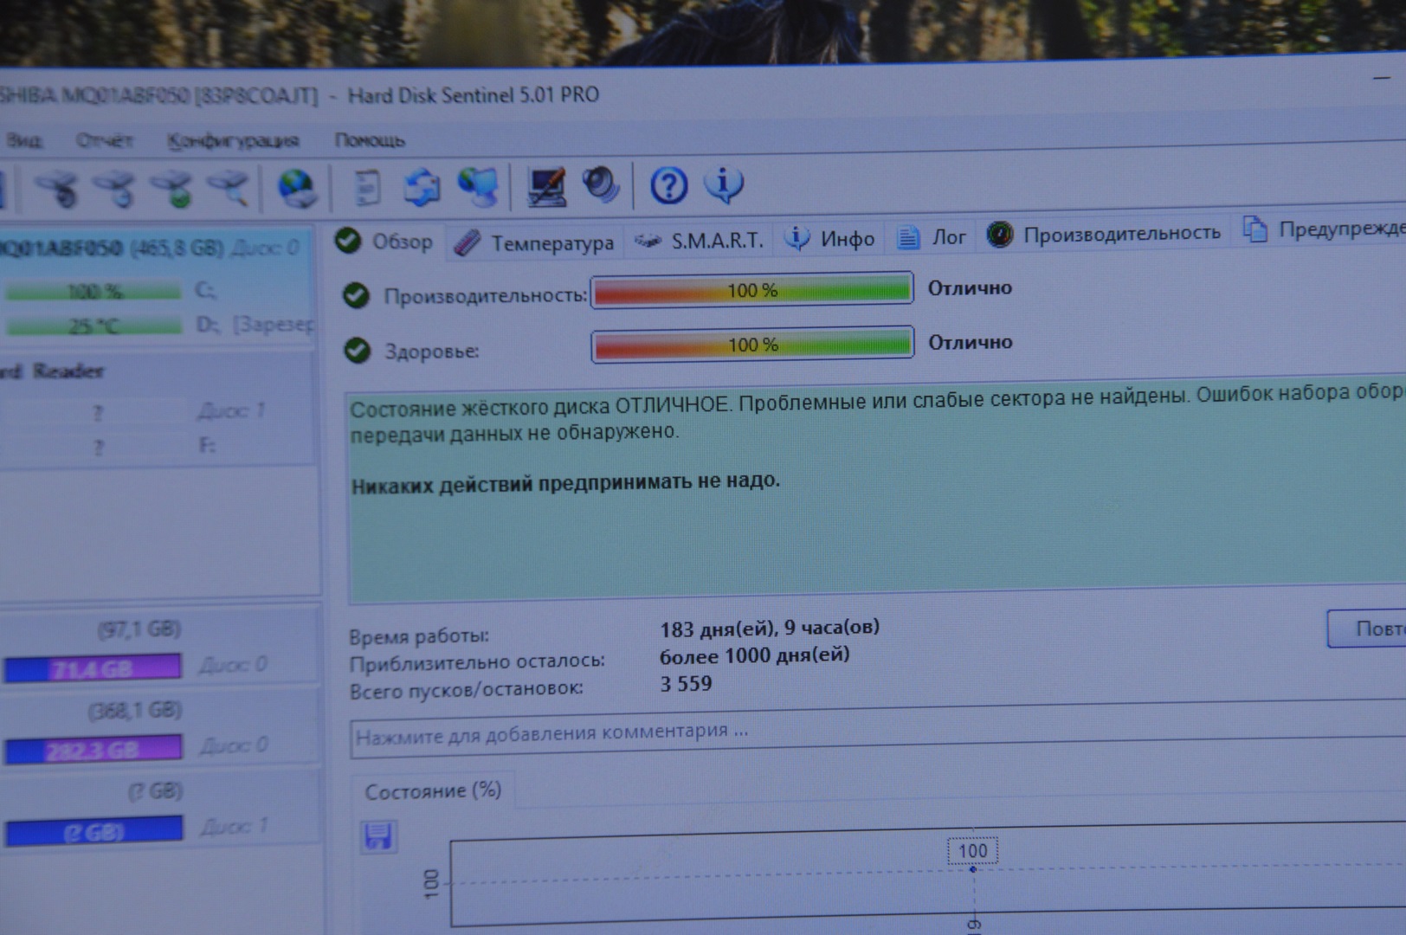Viewport: 1406px width, 935px height.
Task: Click the disk with magnifier toolbar icon
Action: coord(229,188)
